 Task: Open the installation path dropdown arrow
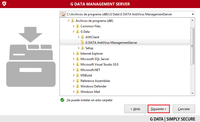coord(192,14)
